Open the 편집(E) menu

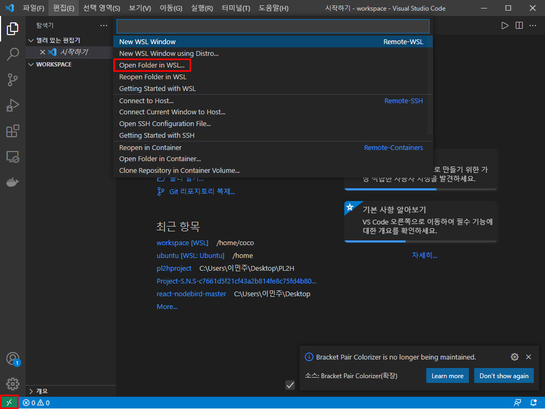(x=64, y=8)
